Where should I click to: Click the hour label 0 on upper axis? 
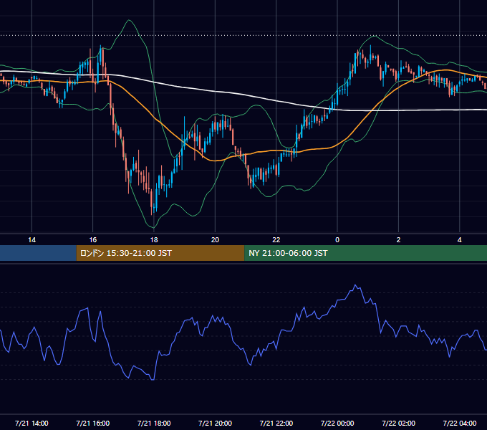pos(337,240)
